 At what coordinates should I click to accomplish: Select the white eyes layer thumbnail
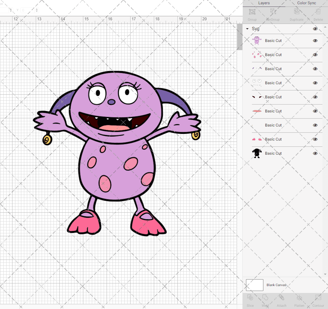257,83
